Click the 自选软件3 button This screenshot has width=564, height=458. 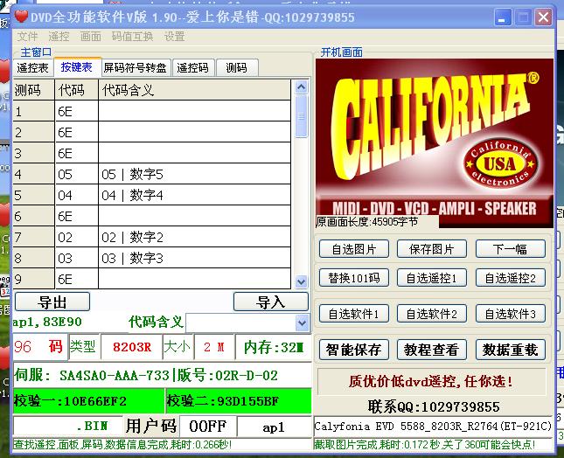click(511, 314)
